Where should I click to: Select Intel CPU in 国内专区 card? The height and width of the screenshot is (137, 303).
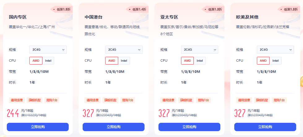point(48,61)
